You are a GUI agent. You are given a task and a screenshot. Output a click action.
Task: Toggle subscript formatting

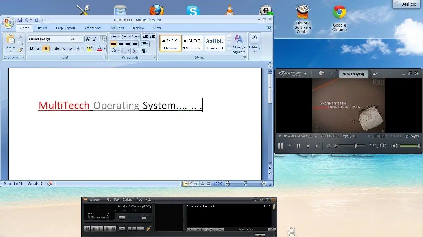click(x=64, y=48)
